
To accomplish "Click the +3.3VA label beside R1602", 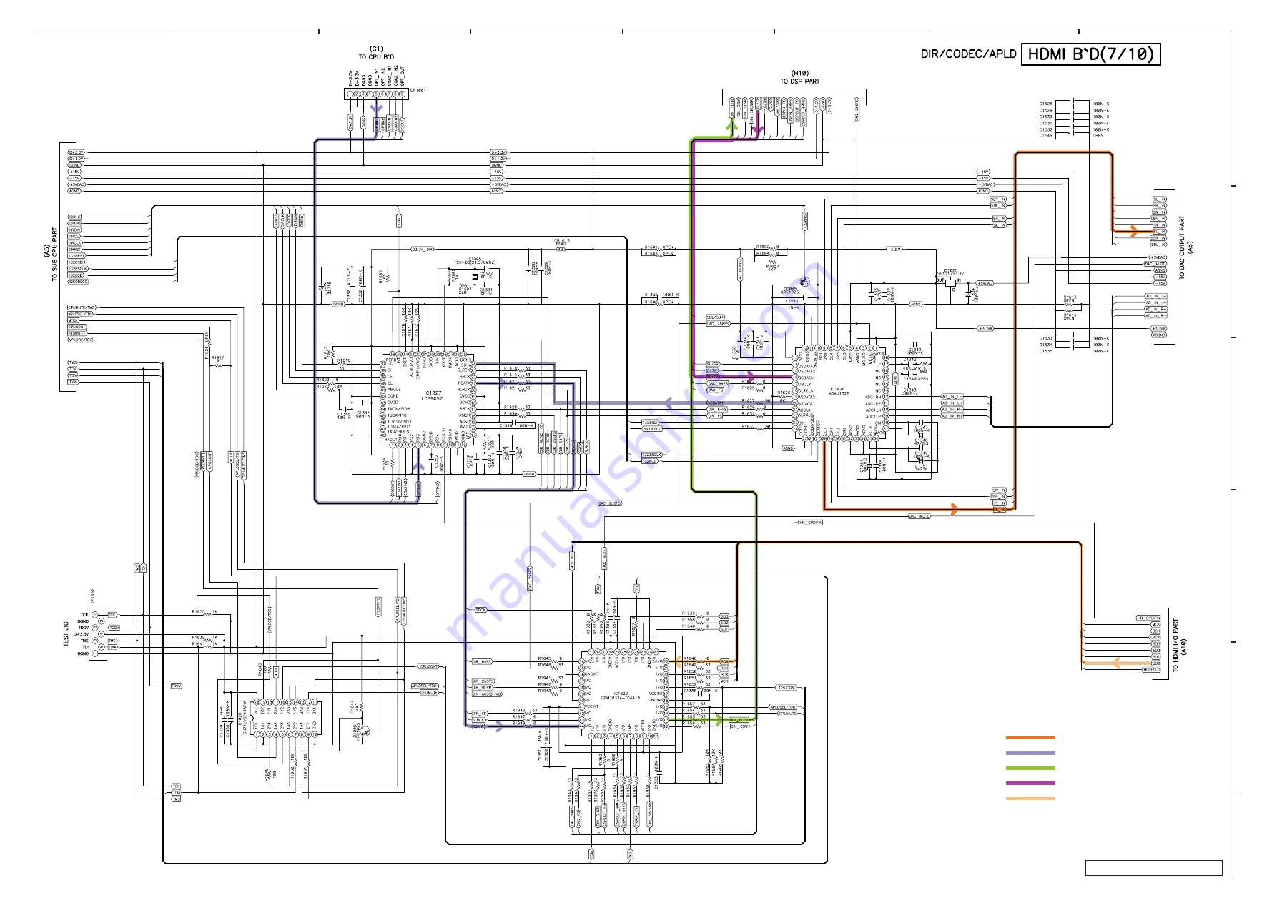I will tap(894, 250).
